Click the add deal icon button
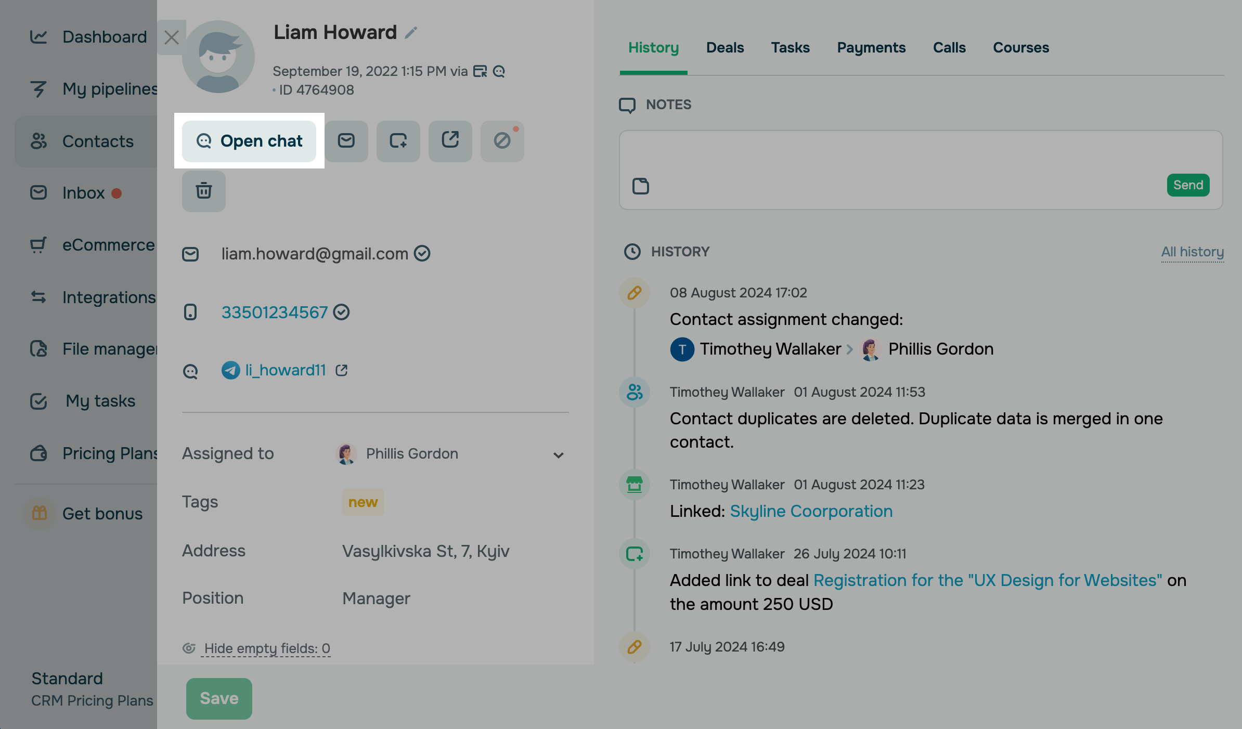Screen dimensions: 1242x729 click(x=398, y=141)
